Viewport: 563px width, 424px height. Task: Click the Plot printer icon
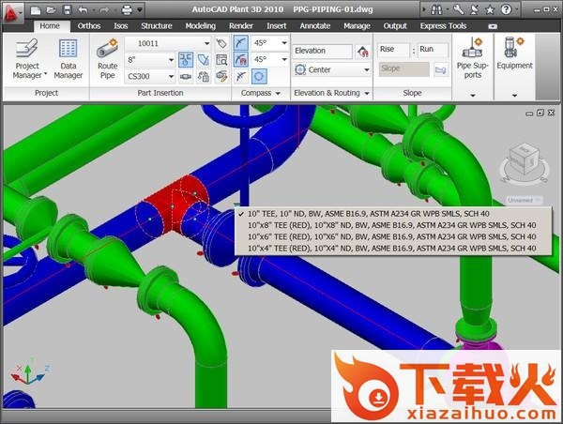click(x=127, y=10)
